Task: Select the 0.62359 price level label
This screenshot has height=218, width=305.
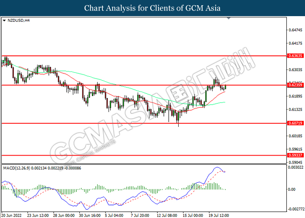Action: point(295,85)
